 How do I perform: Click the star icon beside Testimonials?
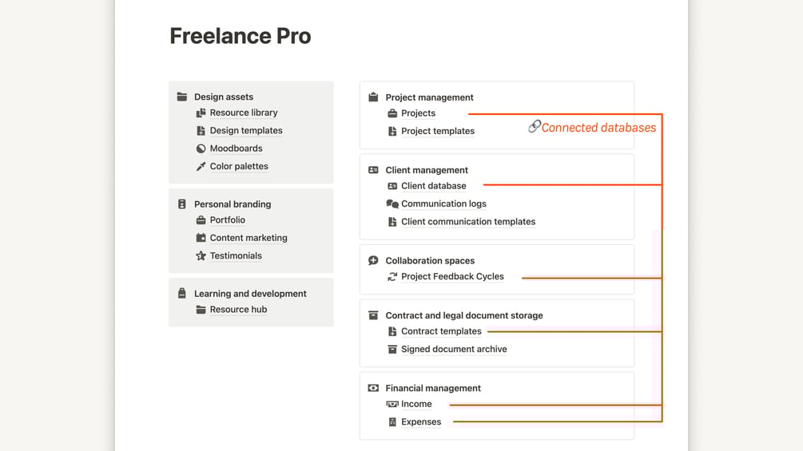(201, 255)
